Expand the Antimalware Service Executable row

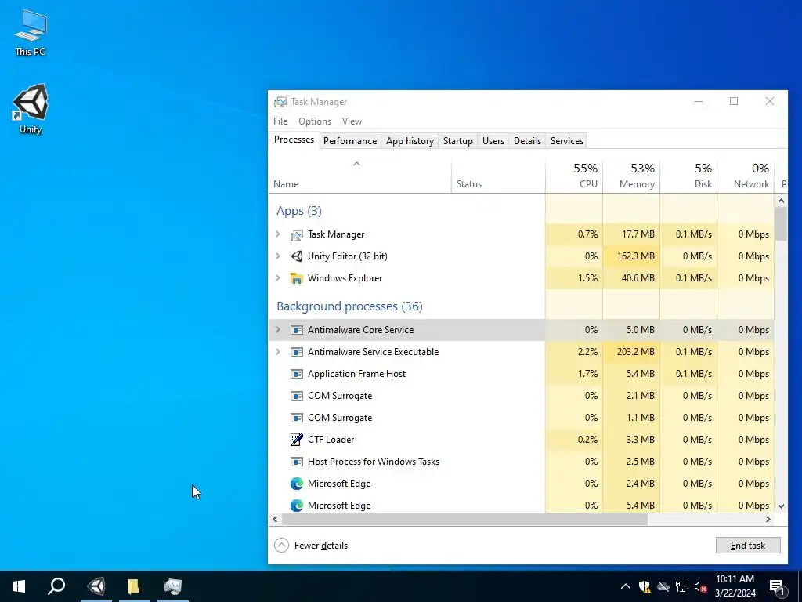[278, 352]
